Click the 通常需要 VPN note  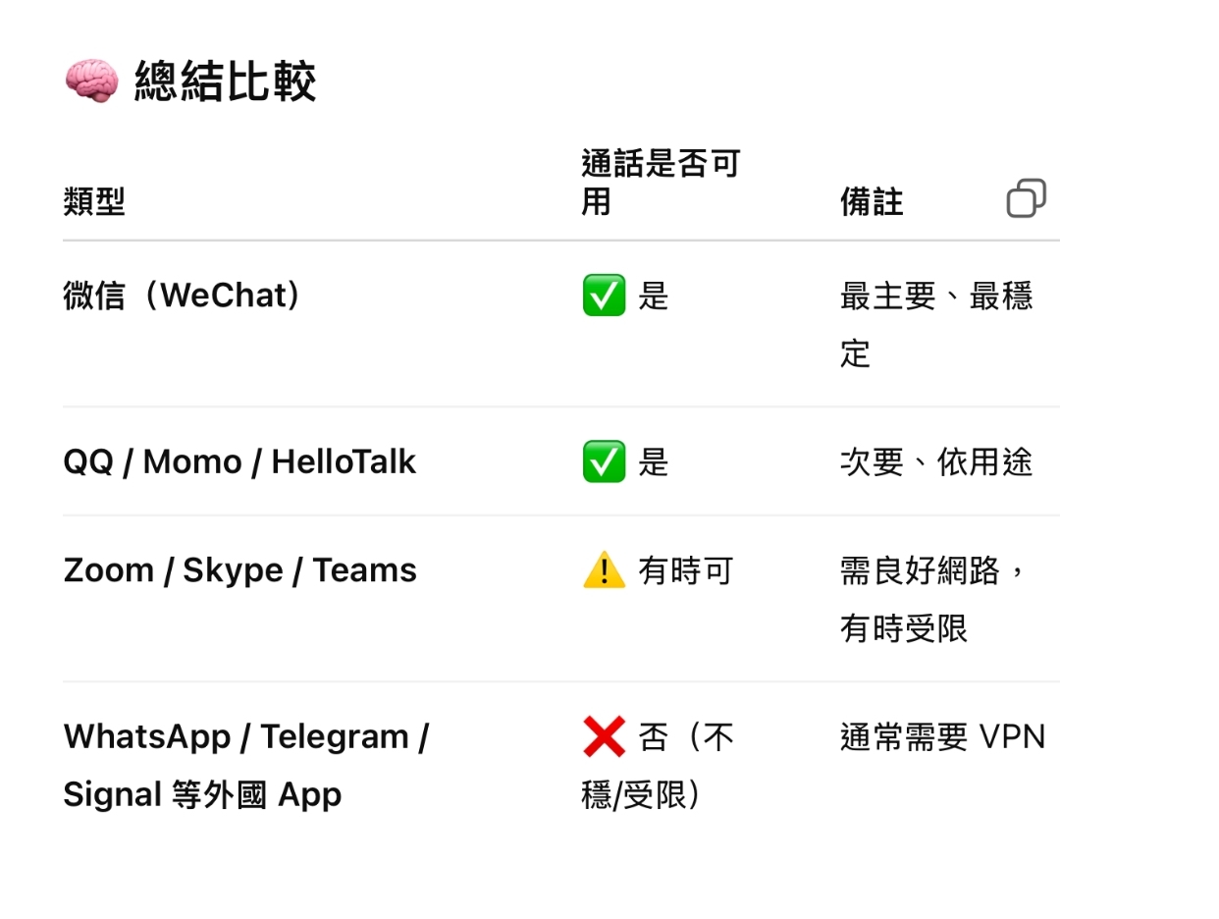942,736
